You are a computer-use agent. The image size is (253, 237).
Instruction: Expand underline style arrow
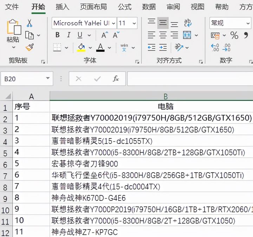pyautogui.click(x=89, y=35)
